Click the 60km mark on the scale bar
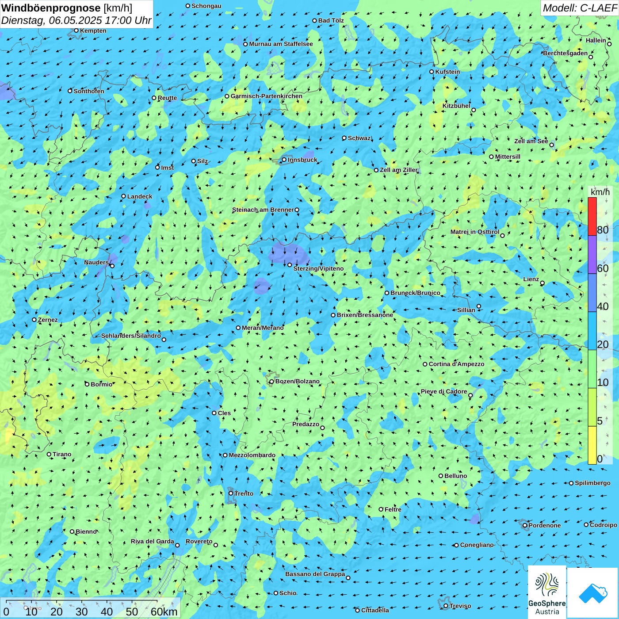The image size is (619, 619). (x=164, y=611)
